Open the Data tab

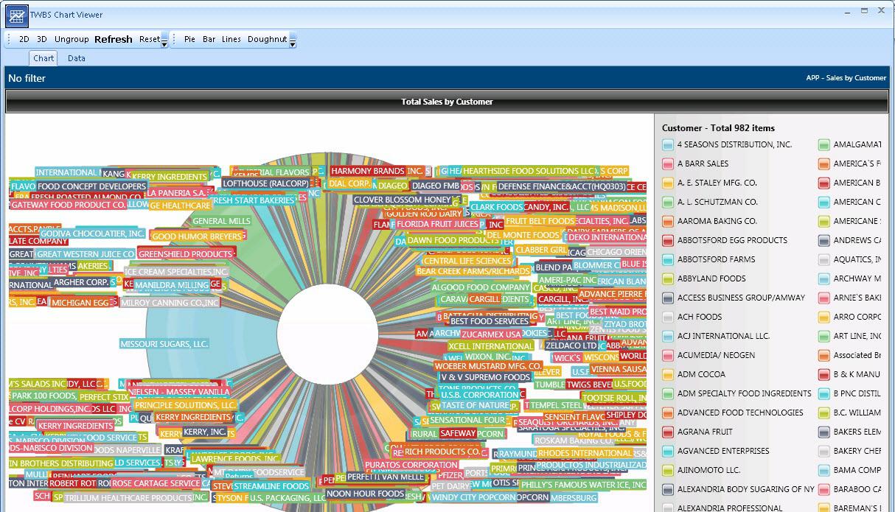77,58
